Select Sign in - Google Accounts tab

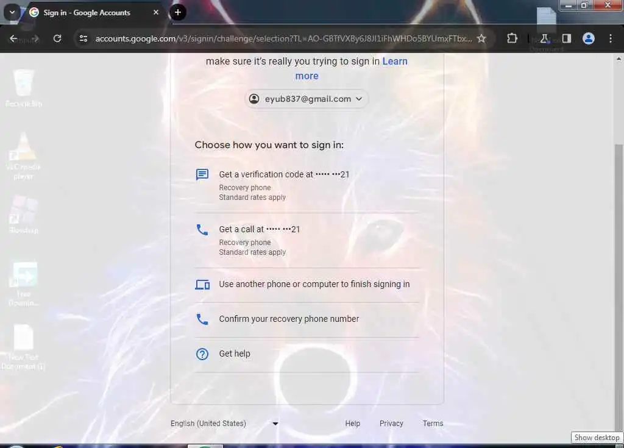(x=93, y=12)
